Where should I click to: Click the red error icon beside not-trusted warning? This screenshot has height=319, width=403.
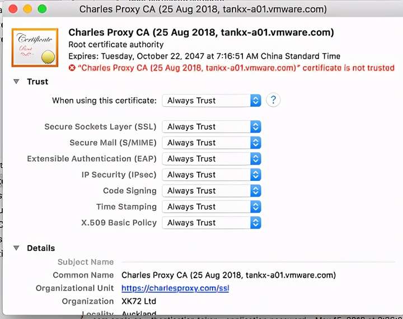pyautogui.click(x=72, y=68)
